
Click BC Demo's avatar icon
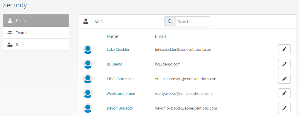pos(88,64)
